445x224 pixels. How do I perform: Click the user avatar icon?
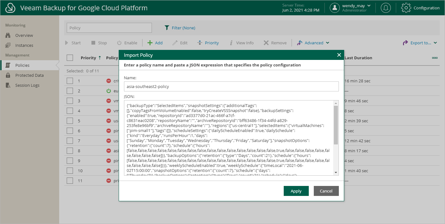(x=335, y=8)
